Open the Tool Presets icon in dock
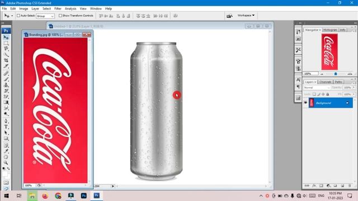 point(298,50)
